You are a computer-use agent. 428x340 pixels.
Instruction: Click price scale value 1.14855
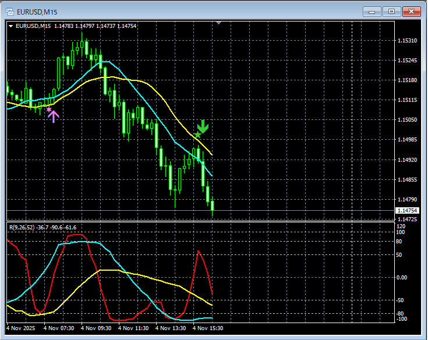[x=407, y=179]
